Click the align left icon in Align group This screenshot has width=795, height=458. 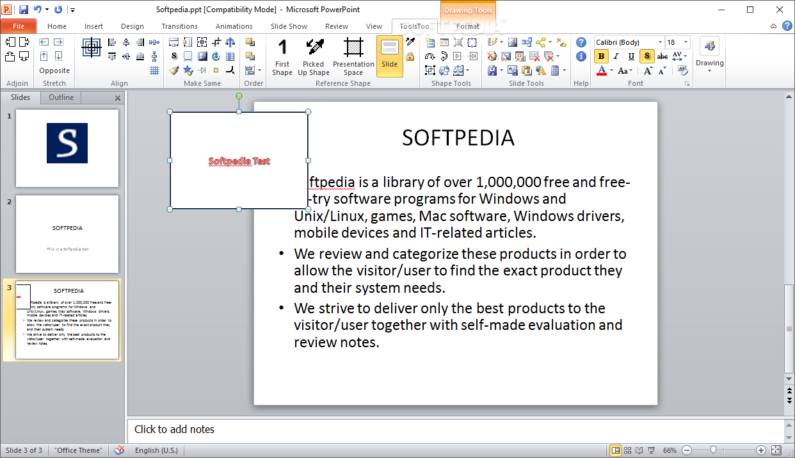coord(112,42)
